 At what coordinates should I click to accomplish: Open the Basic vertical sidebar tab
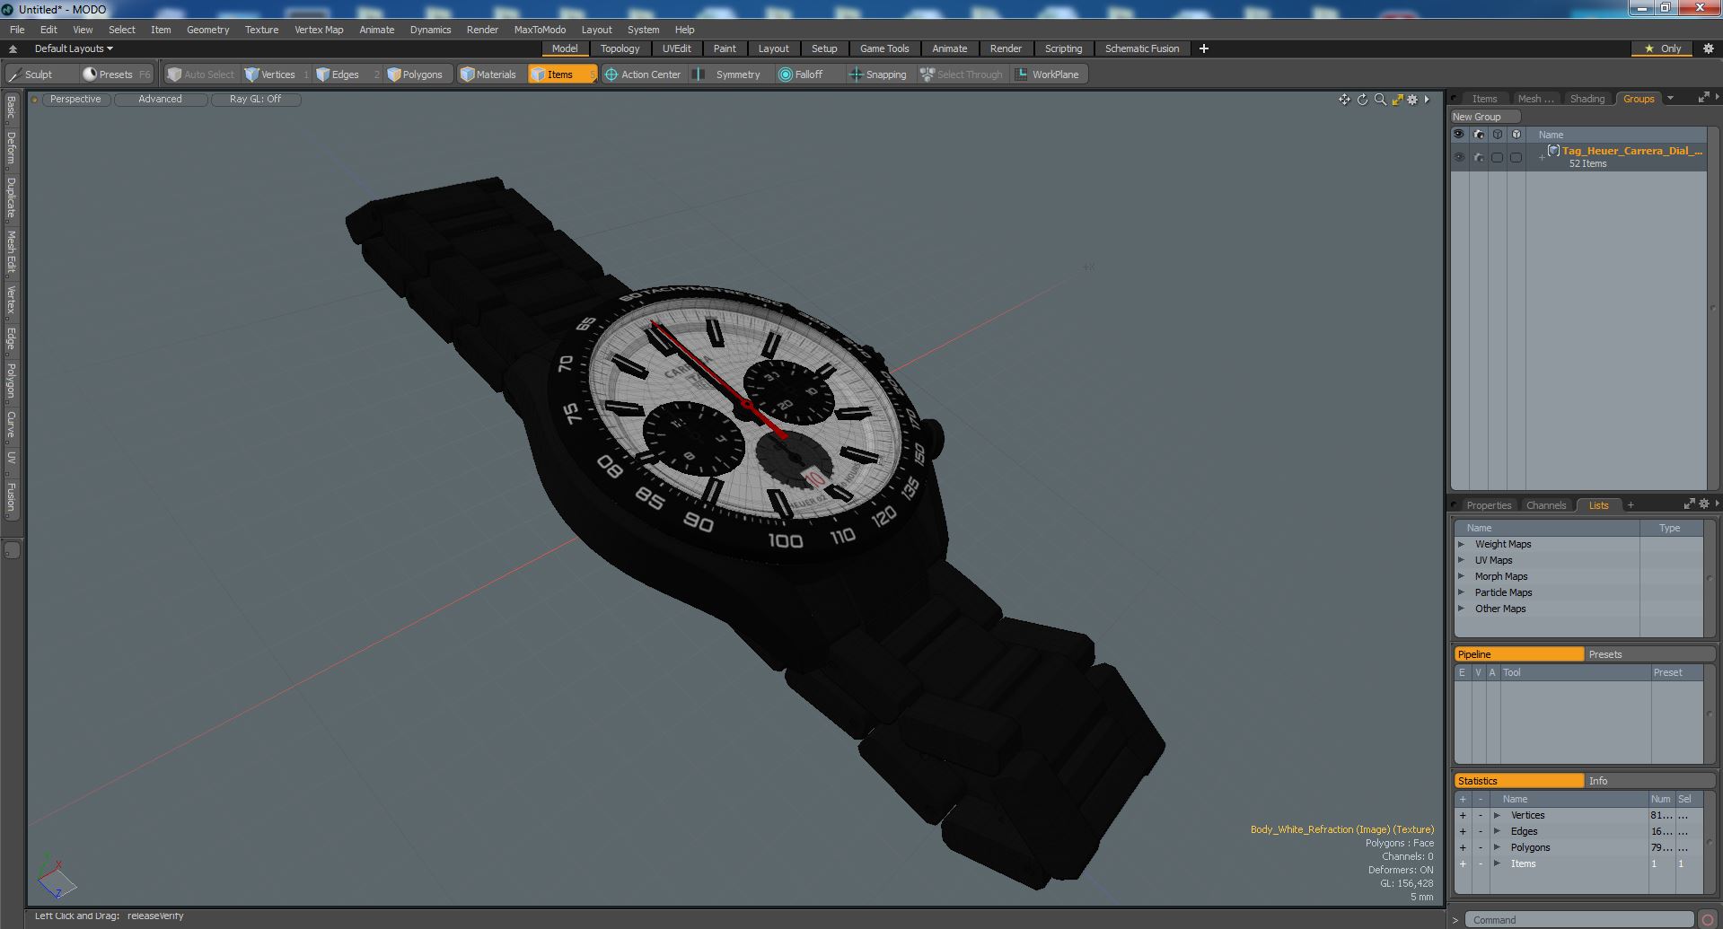[x=11, y=108]
